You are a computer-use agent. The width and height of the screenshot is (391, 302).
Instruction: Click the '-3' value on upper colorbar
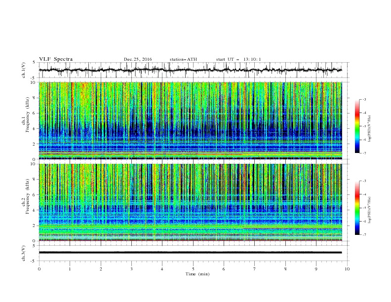click(x=364, y=99)
